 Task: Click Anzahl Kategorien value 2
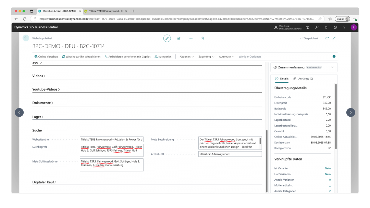click(x=330, y=191)
